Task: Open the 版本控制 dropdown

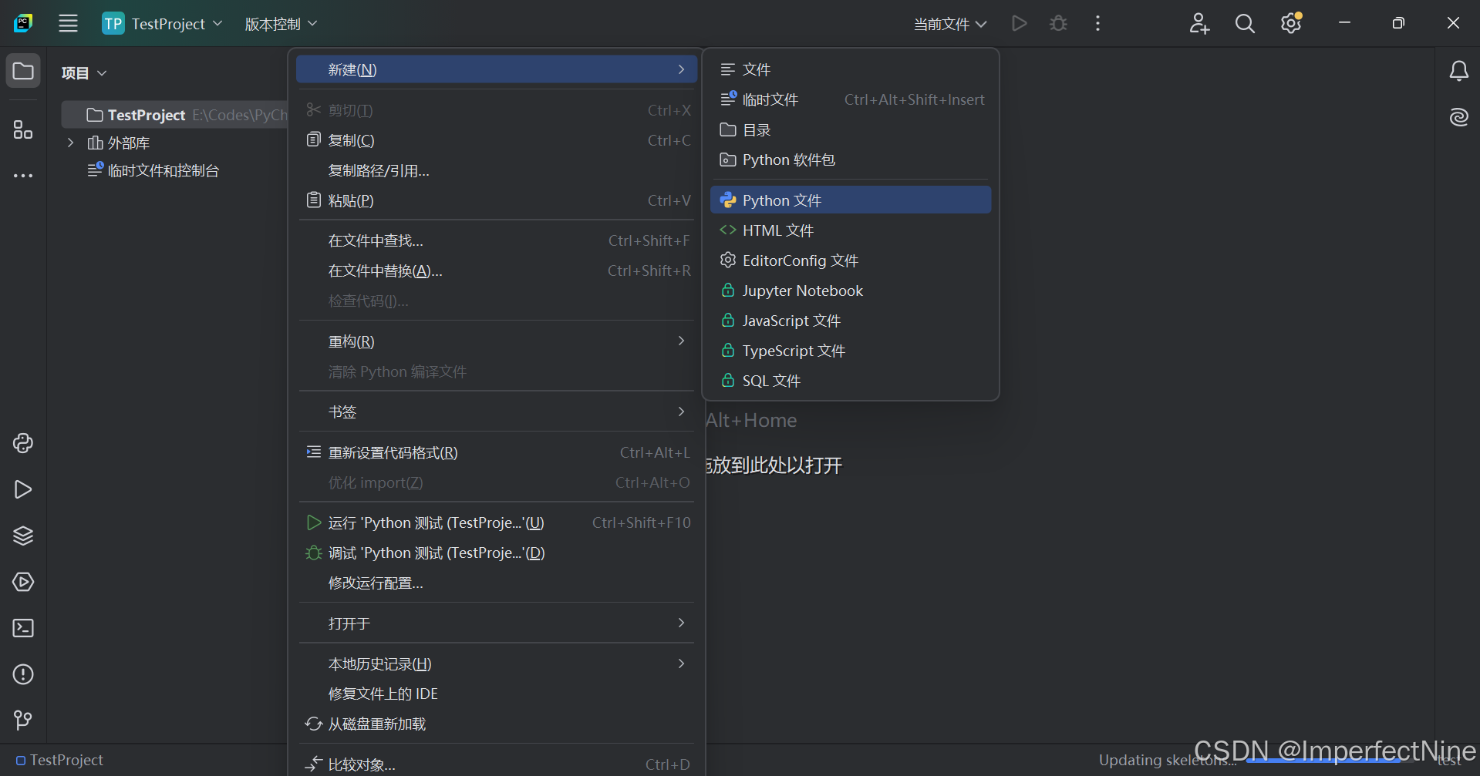Action: tap(281, 24)
